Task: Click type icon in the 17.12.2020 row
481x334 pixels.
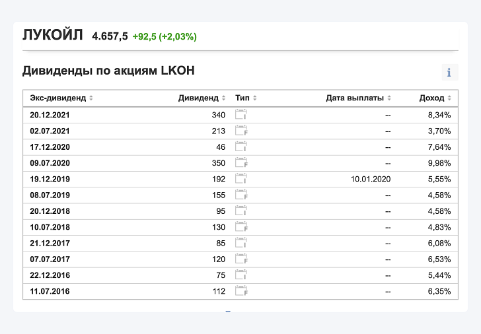Action: coord(241,147)
